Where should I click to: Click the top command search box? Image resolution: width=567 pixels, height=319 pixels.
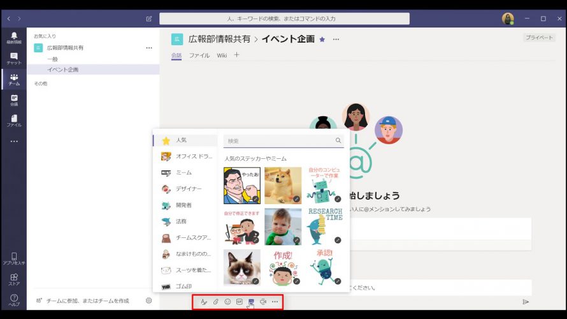tap(284, 19)
